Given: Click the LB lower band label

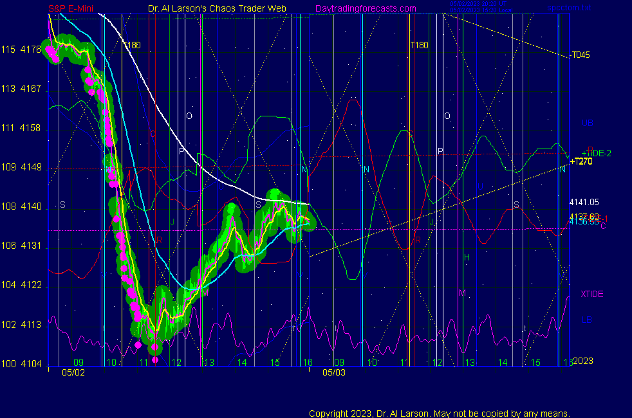Looking at the screenshot, I should (586, 320).
